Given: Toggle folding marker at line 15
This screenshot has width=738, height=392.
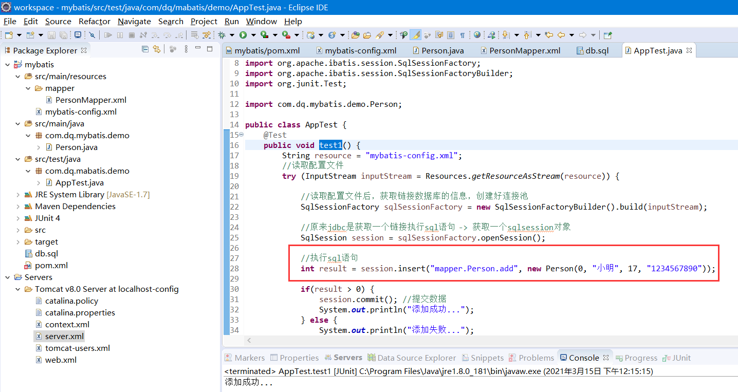Looking at the screenshot, I should pos(242,135).
